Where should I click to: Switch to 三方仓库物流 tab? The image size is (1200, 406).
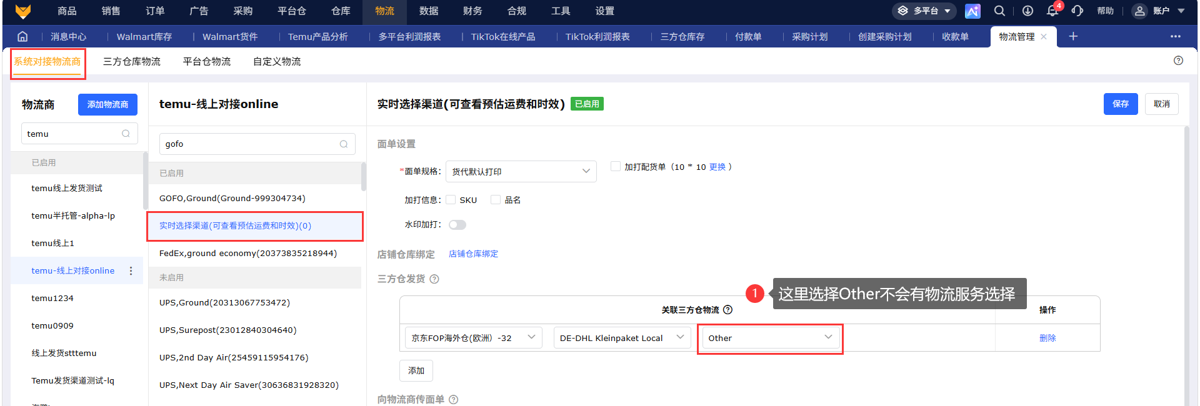132,61
